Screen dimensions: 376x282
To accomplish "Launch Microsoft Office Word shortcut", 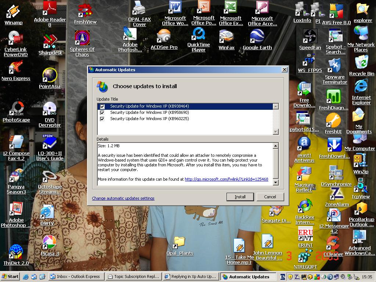I will click(175, 14).
